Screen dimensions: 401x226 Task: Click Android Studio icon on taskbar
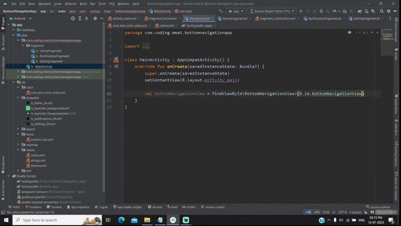click(x=173, y=220)
